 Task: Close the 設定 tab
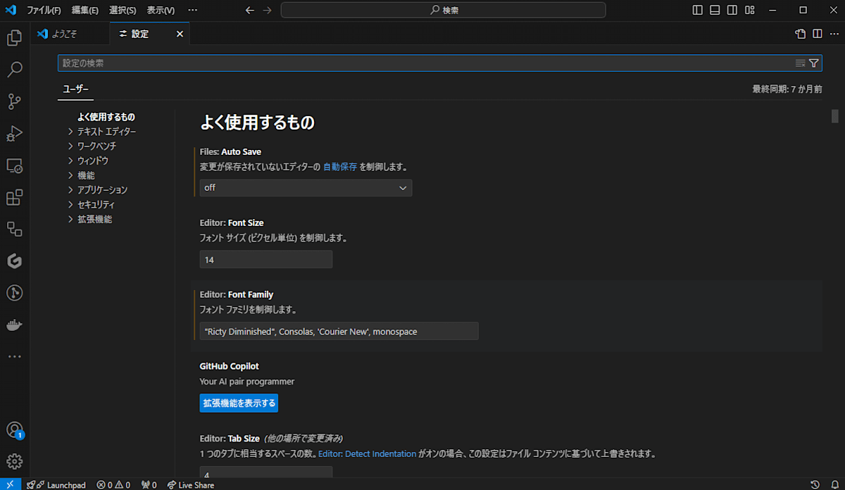coord(180,34)
